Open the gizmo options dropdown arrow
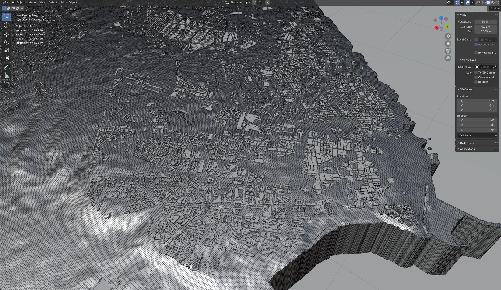This screenshot has width=501, height=290. 462,2
